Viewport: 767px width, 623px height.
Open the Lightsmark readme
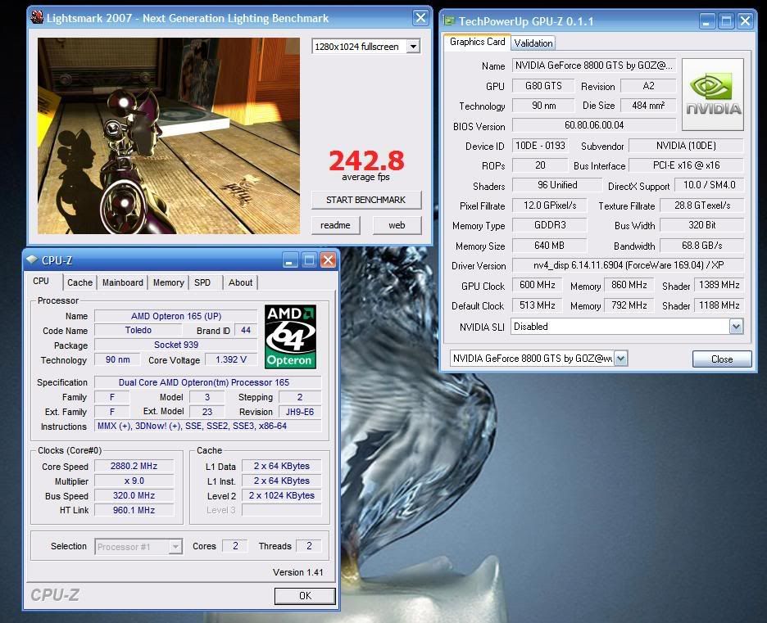click(x=336, y=225)
